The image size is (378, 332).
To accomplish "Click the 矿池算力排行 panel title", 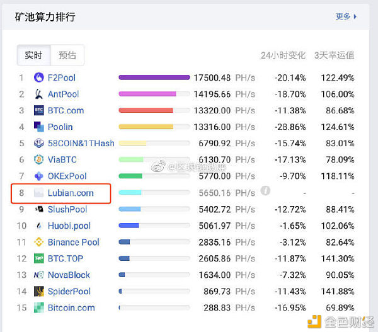I will point(45,17).
